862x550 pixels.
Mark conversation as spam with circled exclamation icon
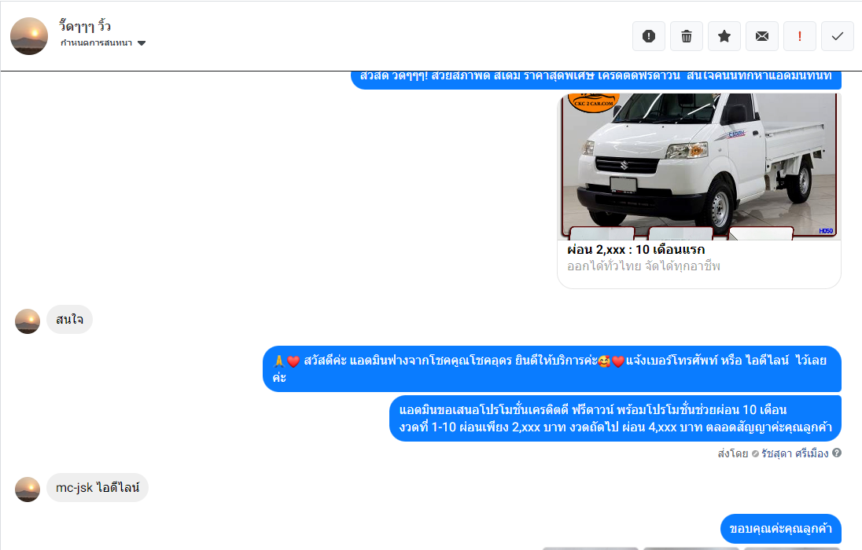coord(649,36)
